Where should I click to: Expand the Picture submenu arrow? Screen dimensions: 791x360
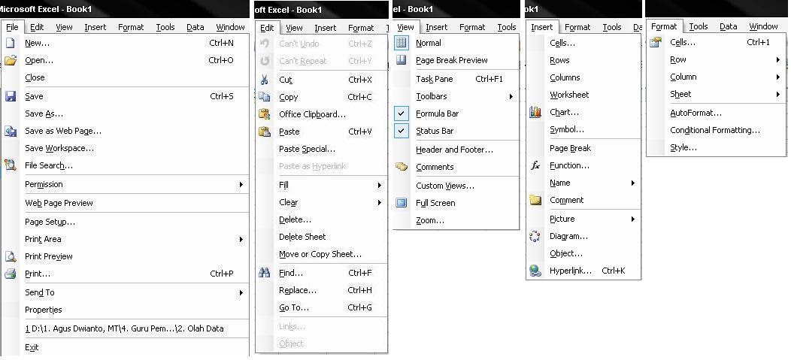point(632,219)
